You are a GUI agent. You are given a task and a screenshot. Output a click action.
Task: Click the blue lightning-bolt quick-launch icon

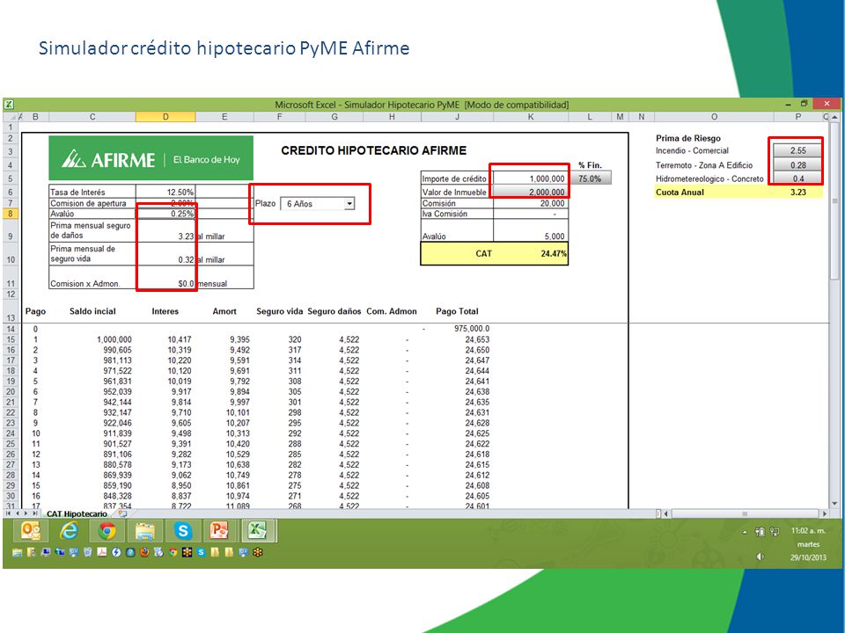tap(116, 552)
